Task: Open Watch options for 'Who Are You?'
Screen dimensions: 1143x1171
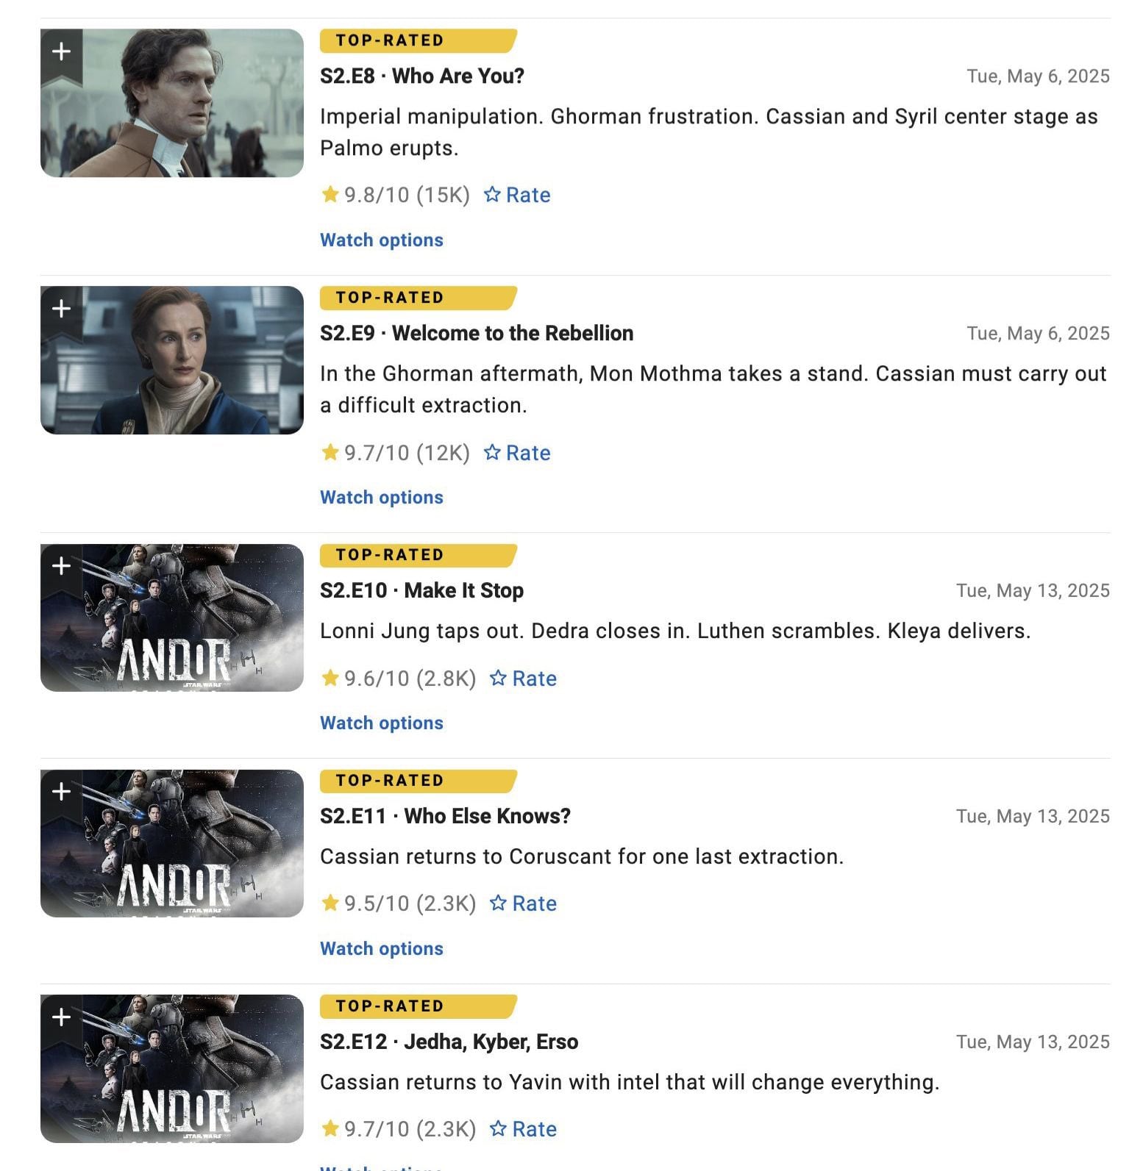Action: (x=382, y=240)
